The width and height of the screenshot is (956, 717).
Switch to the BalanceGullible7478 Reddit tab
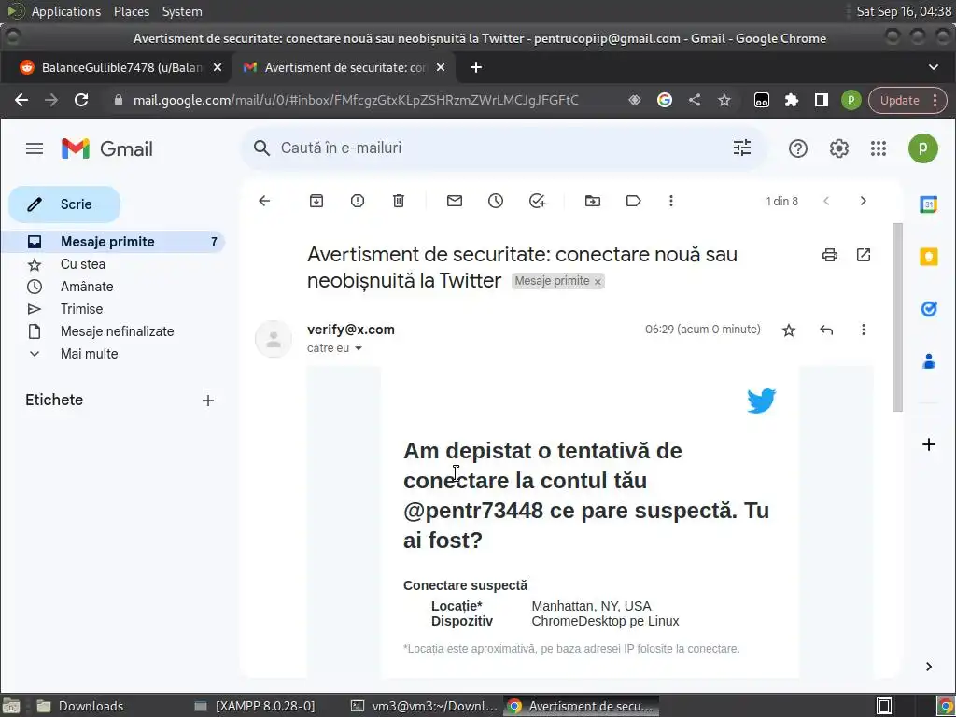[116, 67]
